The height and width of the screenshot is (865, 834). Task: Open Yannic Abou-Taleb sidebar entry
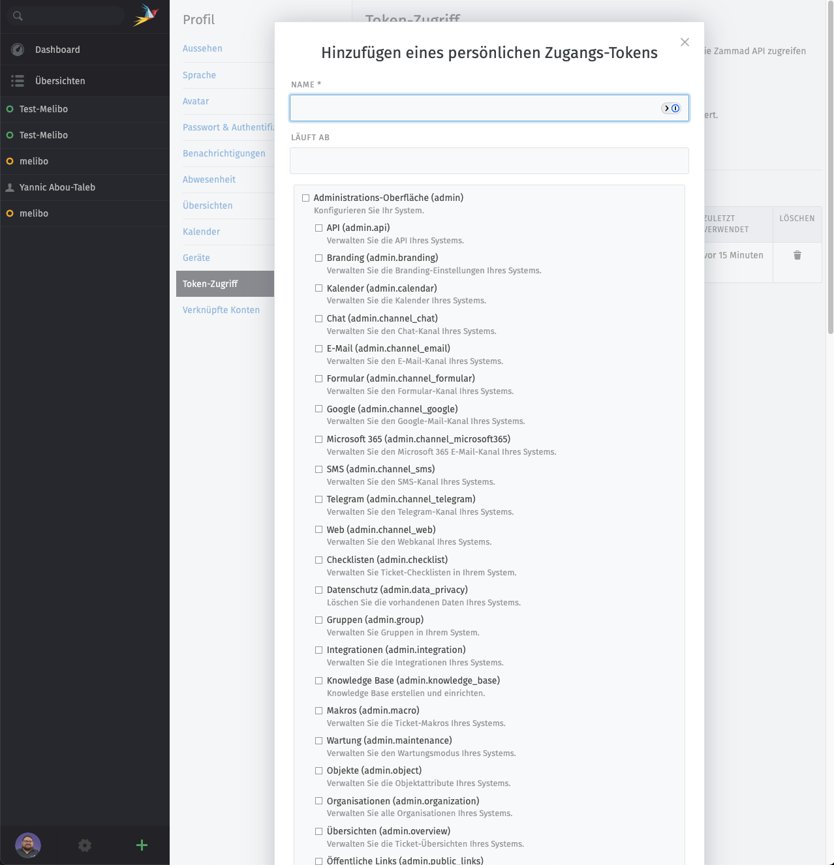point(57,187)
